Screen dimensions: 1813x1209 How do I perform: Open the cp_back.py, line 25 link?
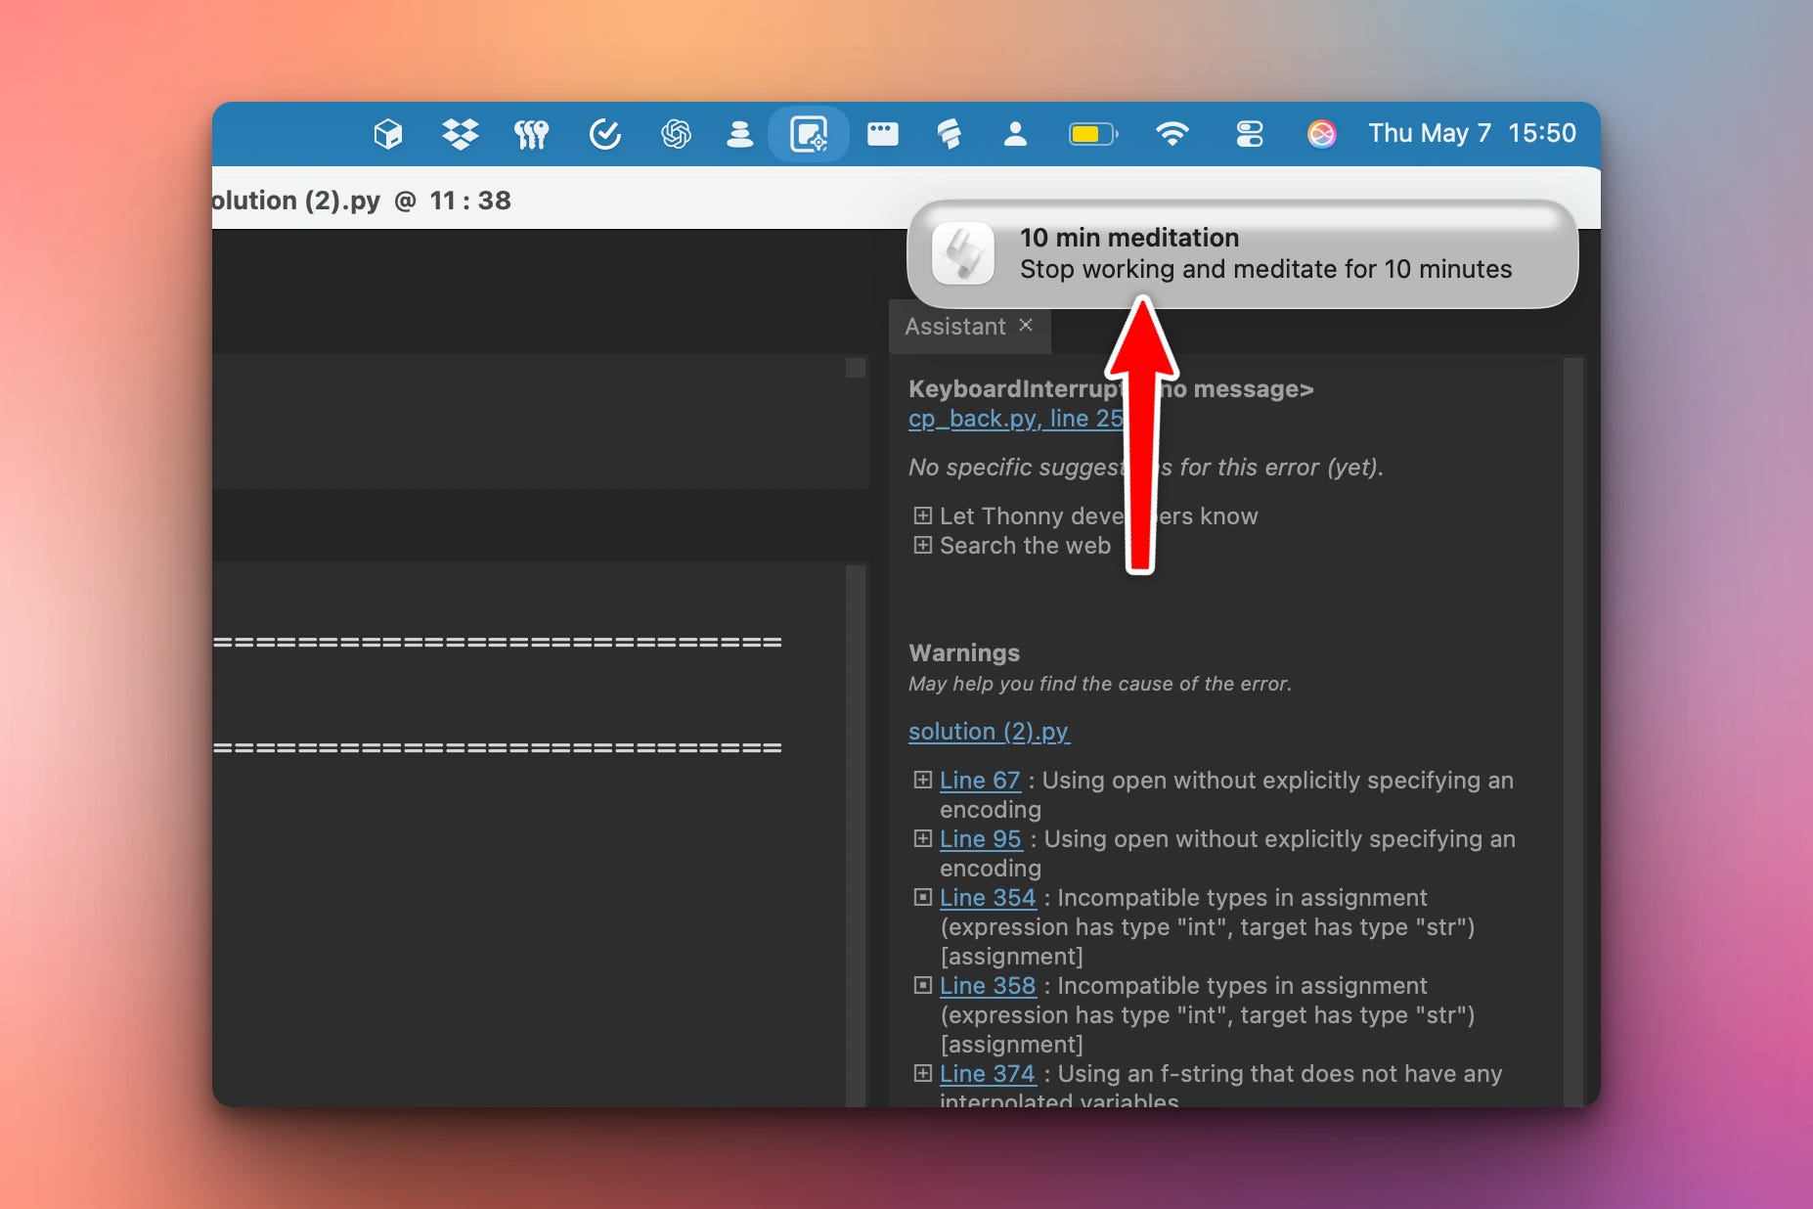tap(1015, 419)
